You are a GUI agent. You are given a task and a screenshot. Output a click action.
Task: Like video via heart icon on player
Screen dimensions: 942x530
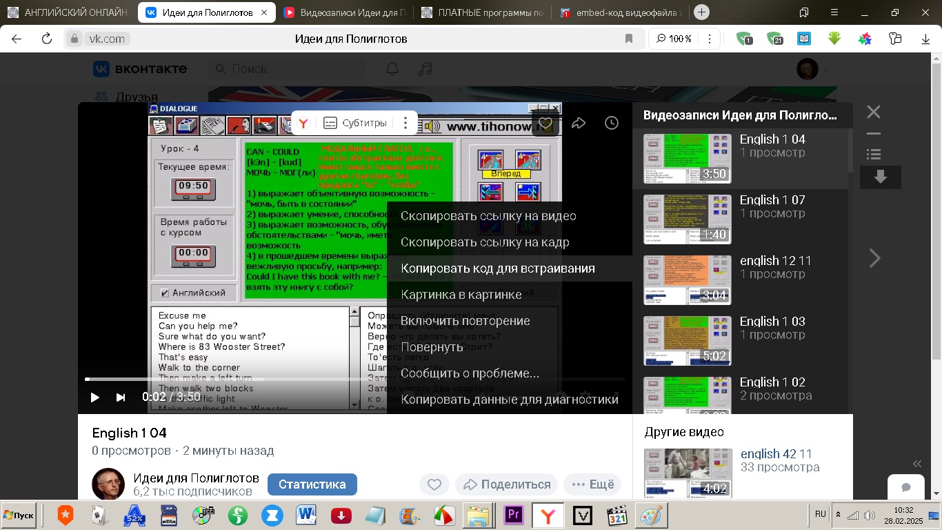545,124
